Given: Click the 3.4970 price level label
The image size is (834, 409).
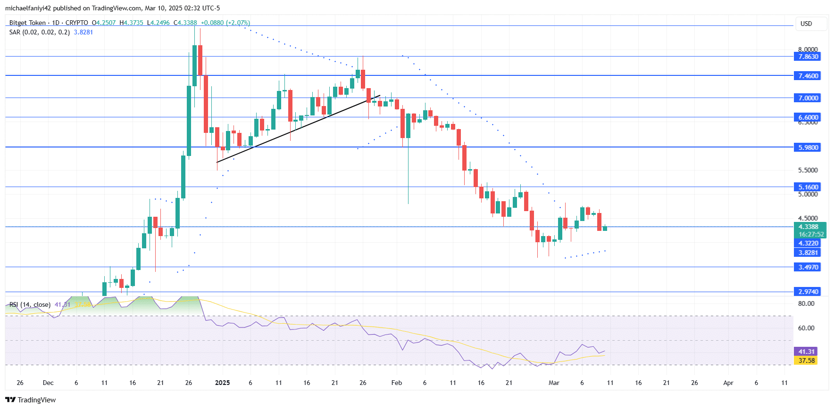Looking at the screenshot, I should point(807,267).
